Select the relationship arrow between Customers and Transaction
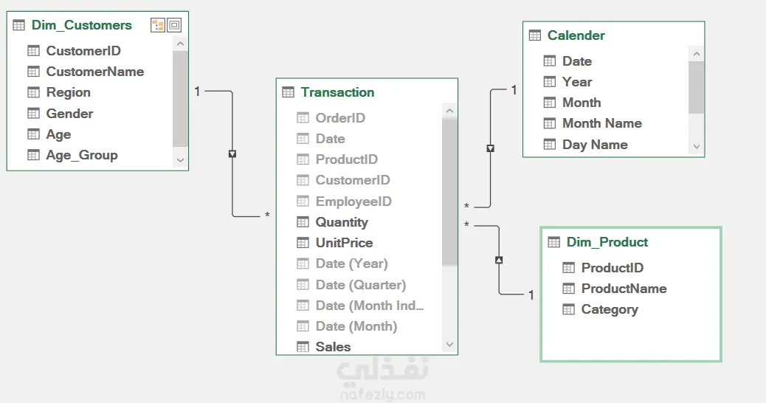This screenshot has width=766, height=403. (x=232, y=154)
